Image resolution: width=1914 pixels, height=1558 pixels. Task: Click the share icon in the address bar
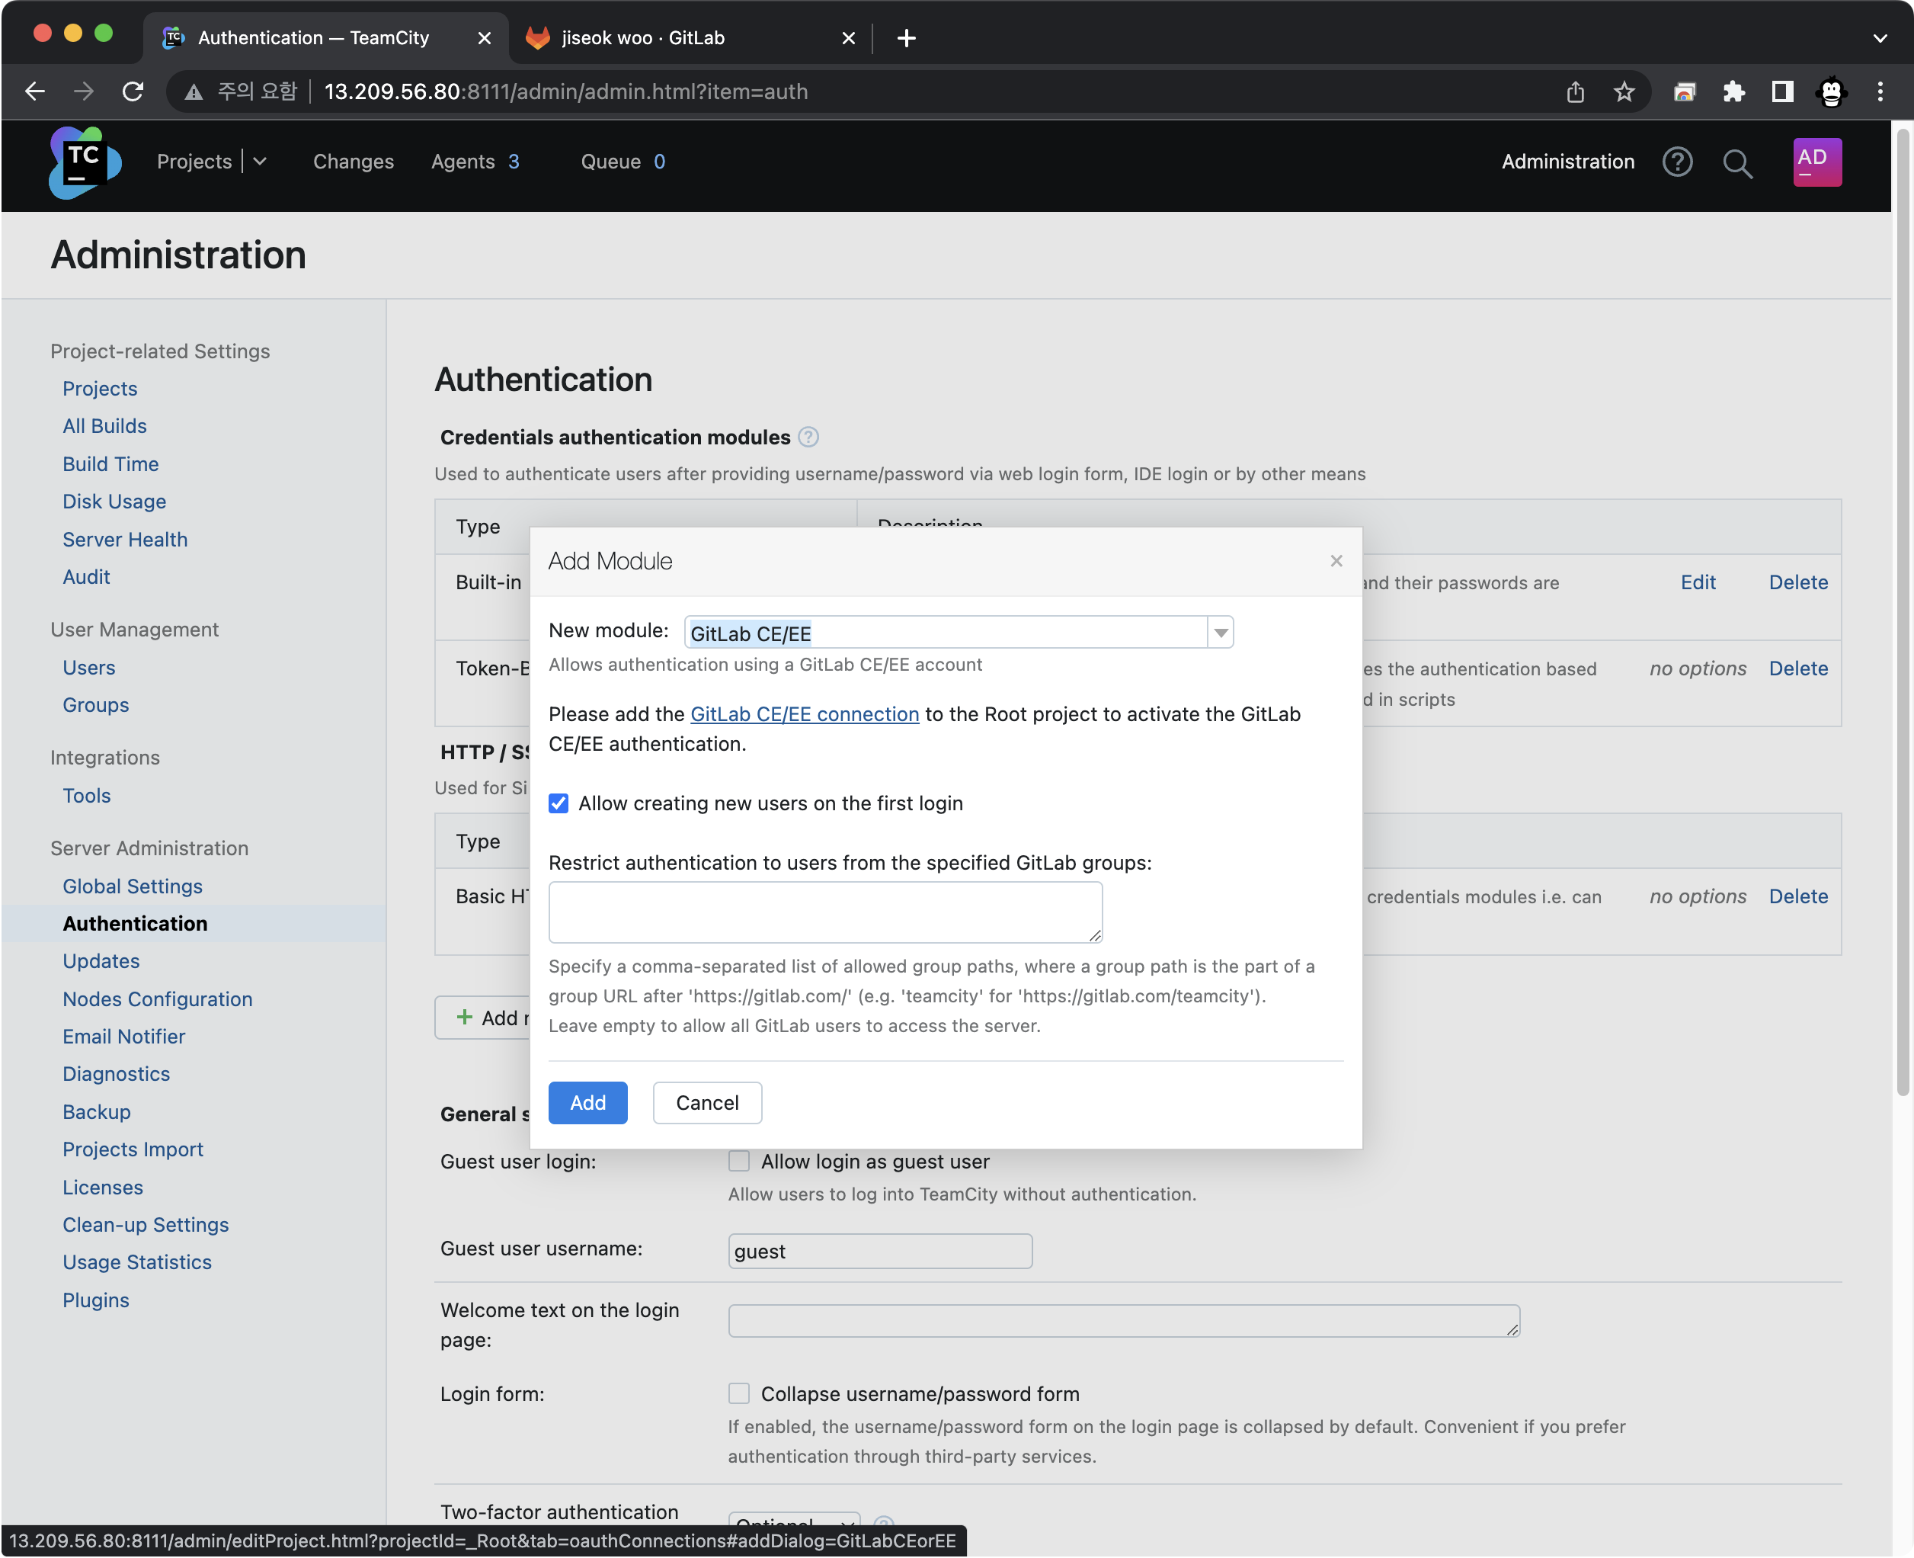coord(1575,91)
